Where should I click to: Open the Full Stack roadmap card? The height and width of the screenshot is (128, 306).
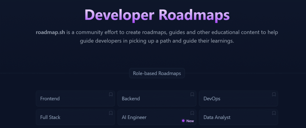pos(75,117)
